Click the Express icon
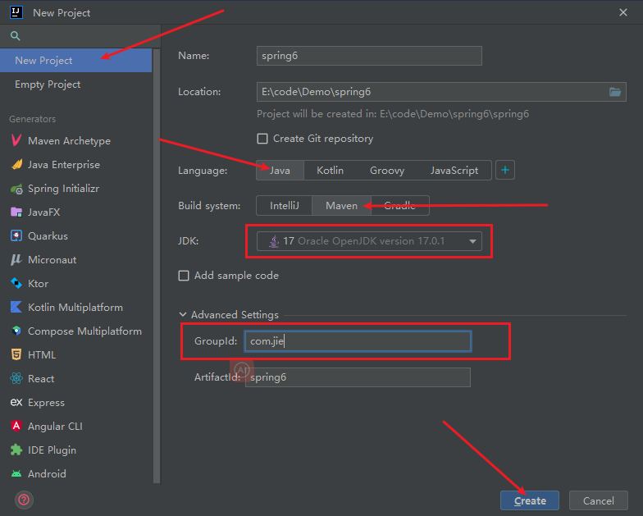 pyautogui.click(x=16, y=402)
